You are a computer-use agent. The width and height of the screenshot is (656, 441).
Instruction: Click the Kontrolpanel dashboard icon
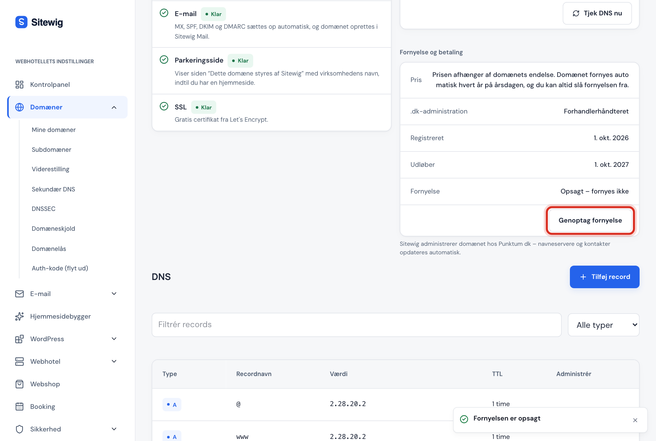[x=19, y=85]
